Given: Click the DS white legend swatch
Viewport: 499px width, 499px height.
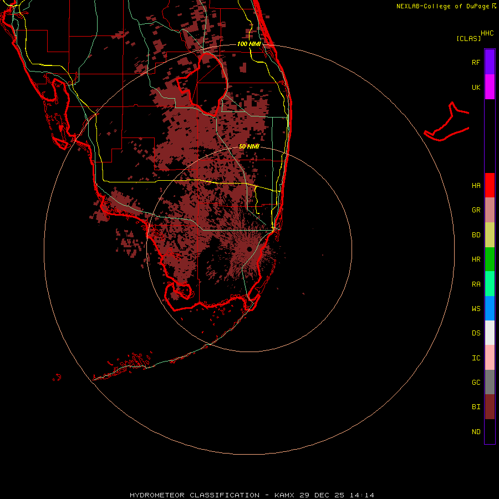Looking at the screenshot, I should click(490, 333).
